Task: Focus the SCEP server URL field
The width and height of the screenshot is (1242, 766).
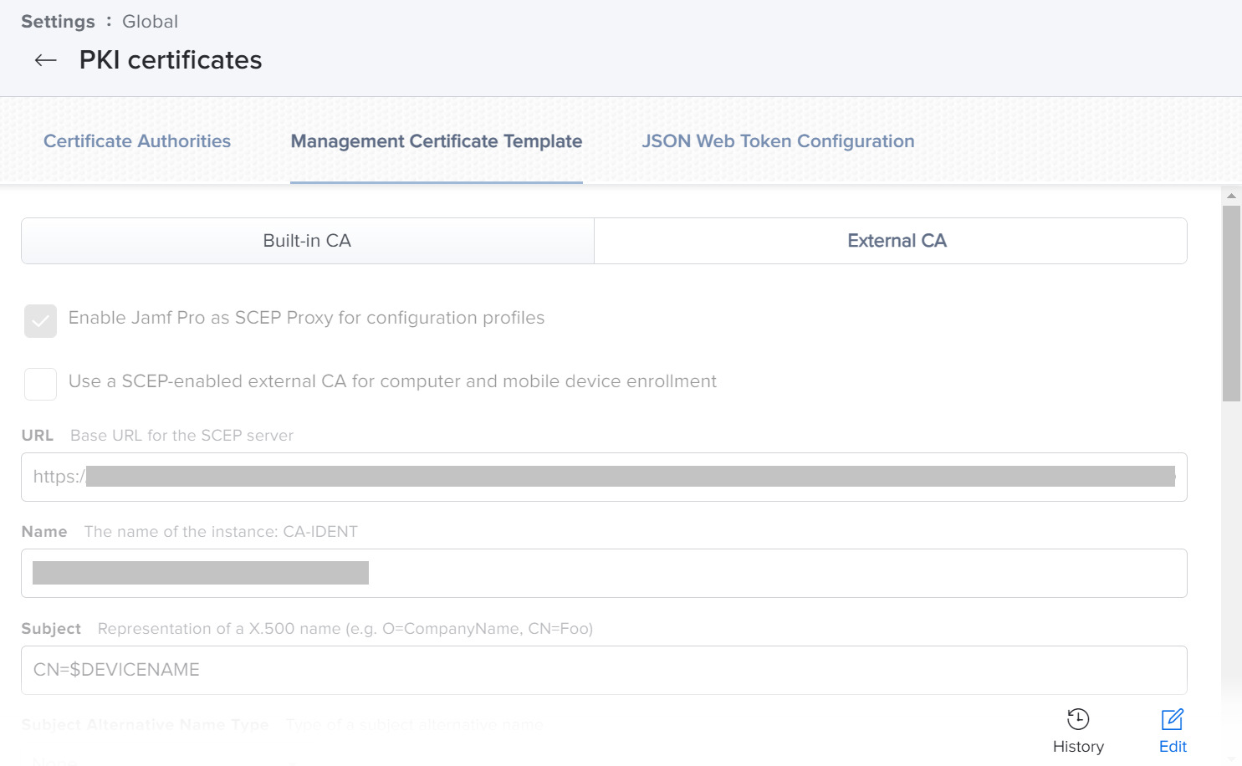Action: 604,477
